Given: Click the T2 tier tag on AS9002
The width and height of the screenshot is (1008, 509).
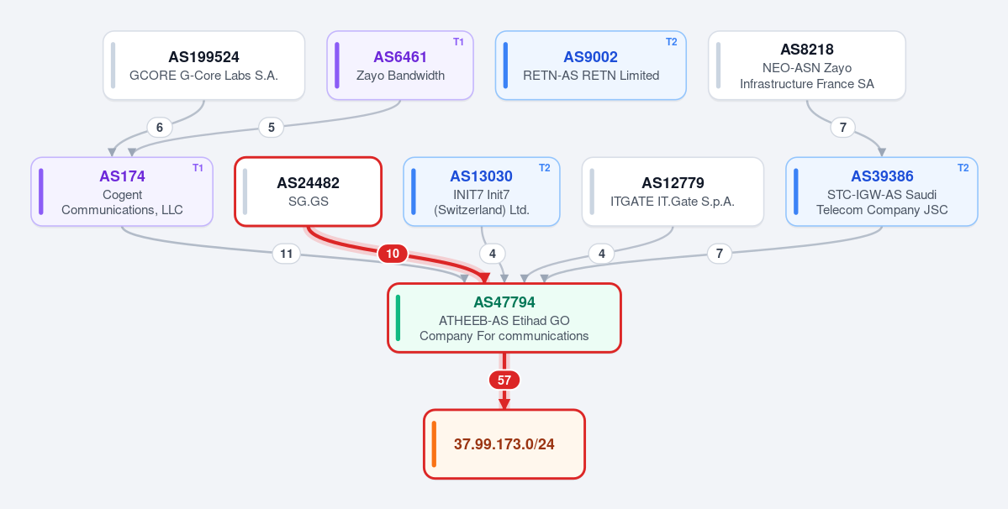Looking at the screenshot, I should (671, 42).
